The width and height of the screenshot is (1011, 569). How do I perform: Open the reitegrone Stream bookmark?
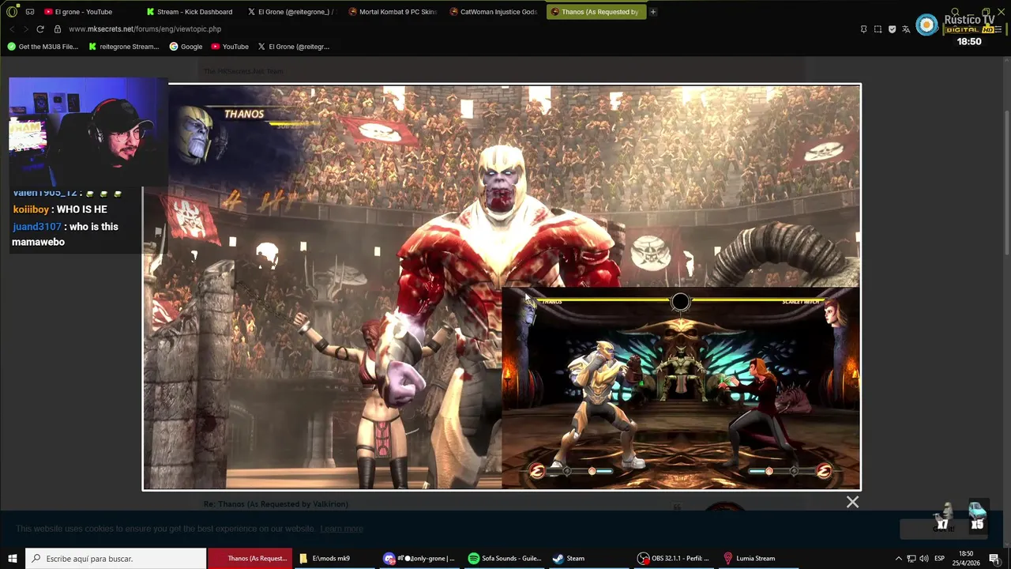coord(123,47)
